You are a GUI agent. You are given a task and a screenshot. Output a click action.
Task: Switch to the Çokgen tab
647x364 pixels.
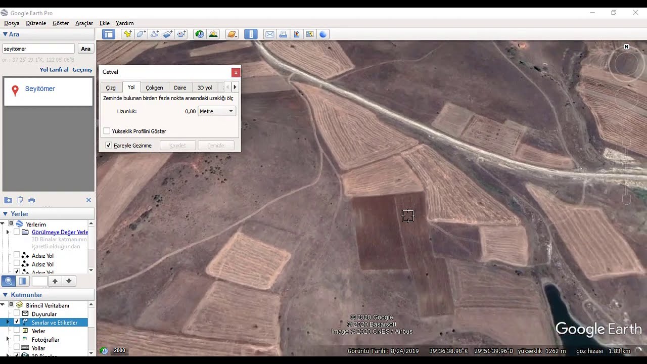coord(154,88)
